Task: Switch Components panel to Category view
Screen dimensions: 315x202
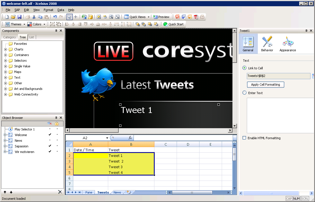Action: click(10, 37)
